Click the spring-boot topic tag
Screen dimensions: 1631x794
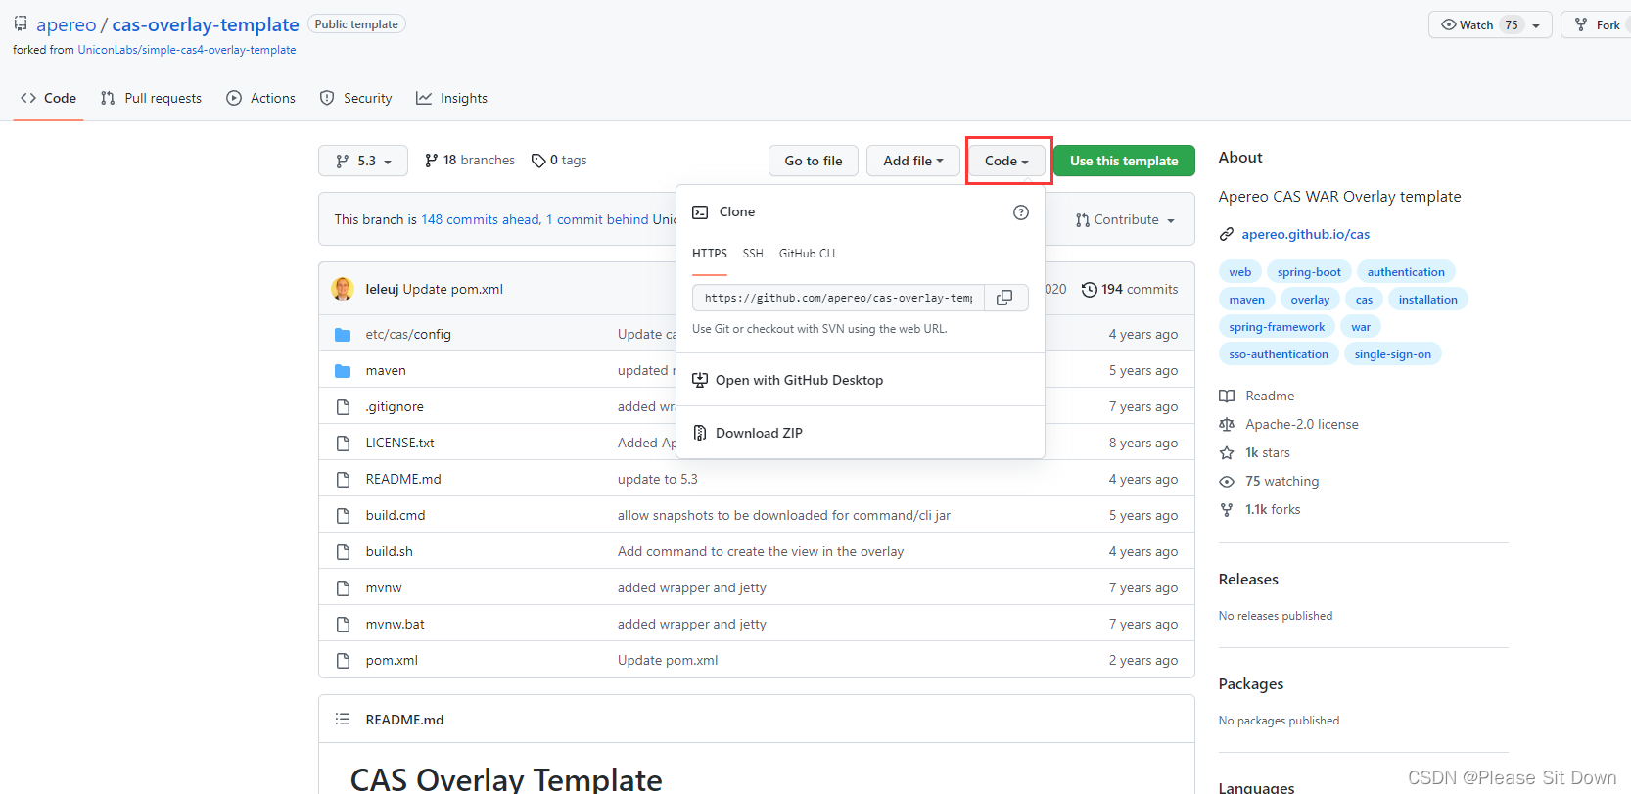[x=1309, y=272]
